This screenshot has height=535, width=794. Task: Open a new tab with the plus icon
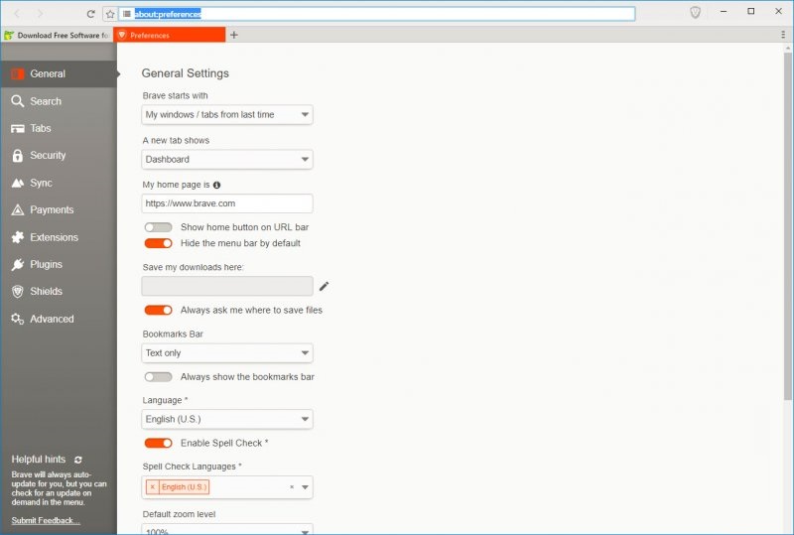click(x=234, y=35)
